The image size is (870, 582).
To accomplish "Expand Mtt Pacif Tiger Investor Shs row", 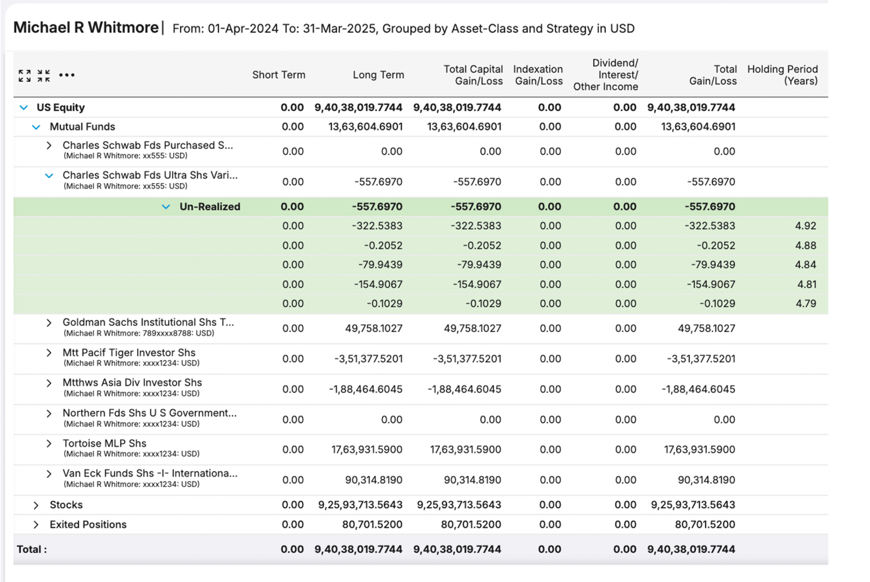I will [50, 353].
